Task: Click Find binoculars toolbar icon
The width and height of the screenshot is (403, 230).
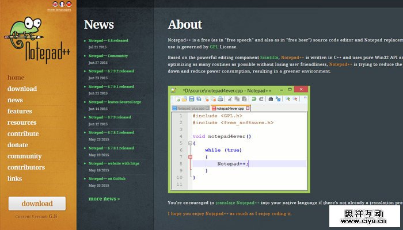Action: point(271,99)
